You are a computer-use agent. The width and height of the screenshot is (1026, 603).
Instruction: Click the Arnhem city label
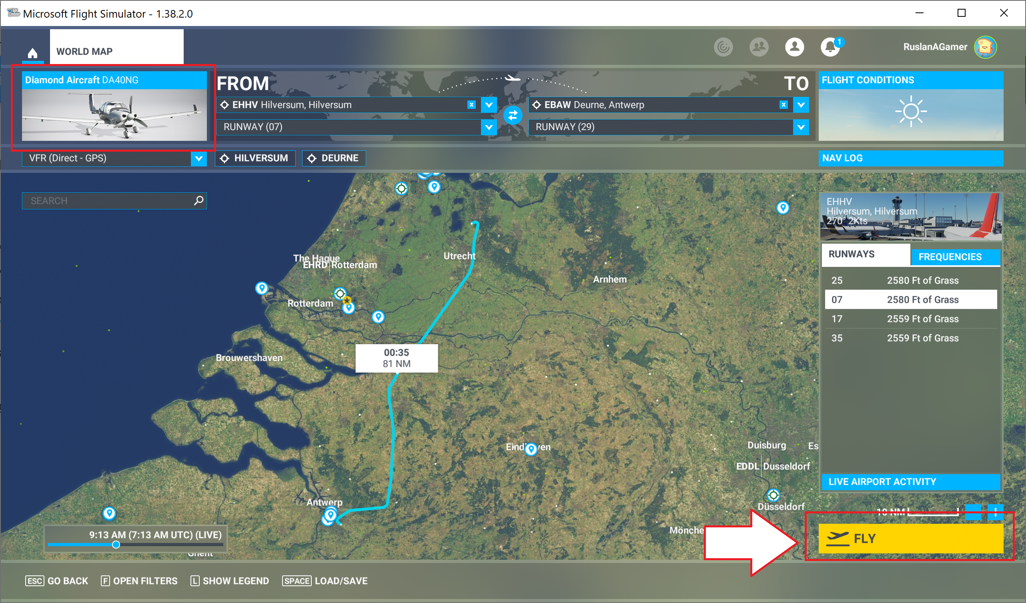[609, 279]
